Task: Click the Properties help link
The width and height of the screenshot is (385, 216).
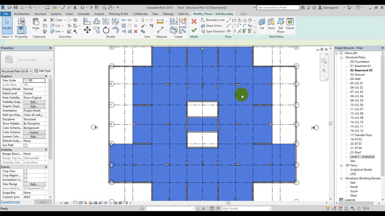Action: 11,202
